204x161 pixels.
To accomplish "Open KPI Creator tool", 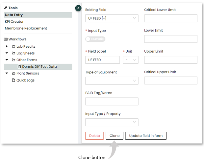I will [14, 21].
